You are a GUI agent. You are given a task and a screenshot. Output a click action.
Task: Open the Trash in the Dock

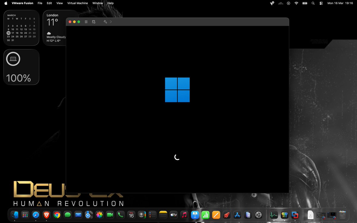coord(342,214)
